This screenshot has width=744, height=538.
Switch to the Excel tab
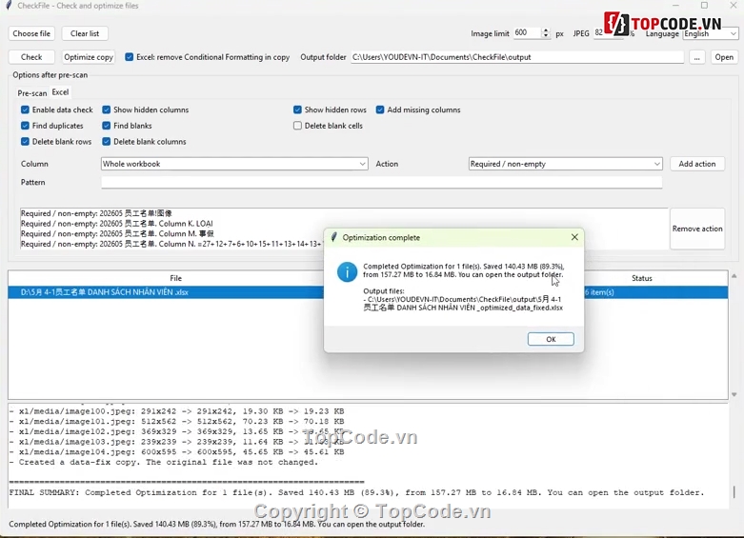click(x=60, y=92)
